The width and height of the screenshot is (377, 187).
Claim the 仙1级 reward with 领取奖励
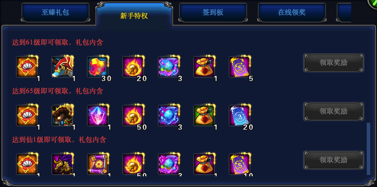coord(334,160)
